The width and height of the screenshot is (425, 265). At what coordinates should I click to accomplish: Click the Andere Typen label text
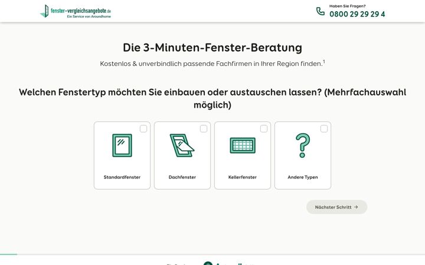click(x=303, y=177)
